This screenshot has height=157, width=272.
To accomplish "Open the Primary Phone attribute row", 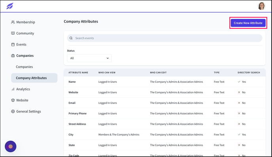I will pyautogui.click(x=164, y=113).
